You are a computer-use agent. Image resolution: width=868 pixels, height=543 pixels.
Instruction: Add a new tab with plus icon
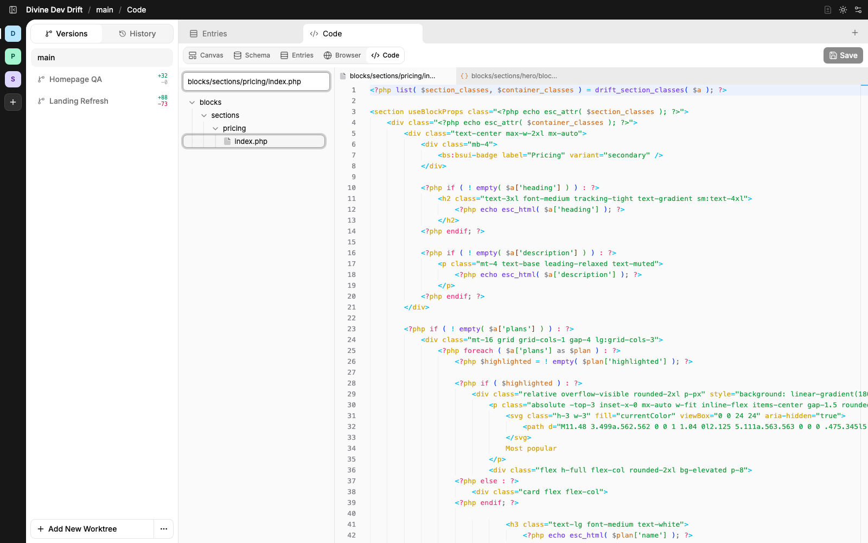click(x=855, y=33)
